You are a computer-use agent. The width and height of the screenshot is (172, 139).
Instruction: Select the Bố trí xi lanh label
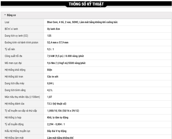[11, 29]
